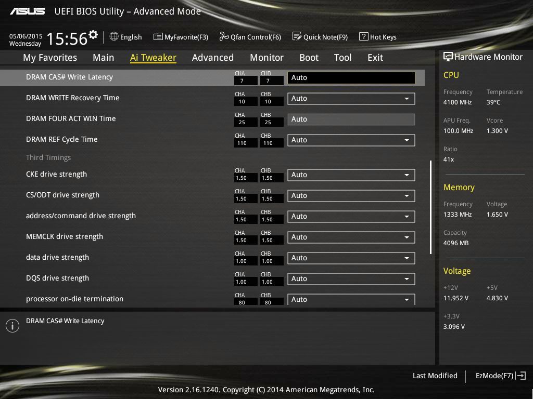Viewport: 533px width, 399px height.
Task: Select the address/command drive strength label
Action: [81, 216]
